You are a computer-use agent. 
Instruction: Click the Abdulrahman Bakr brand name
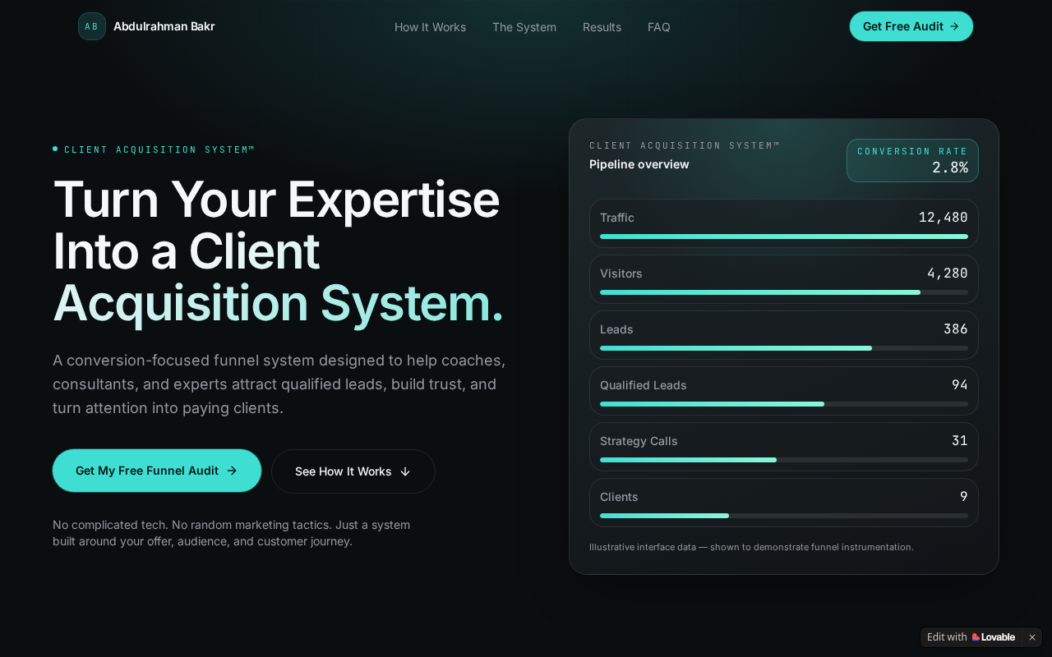click(164, 26)
